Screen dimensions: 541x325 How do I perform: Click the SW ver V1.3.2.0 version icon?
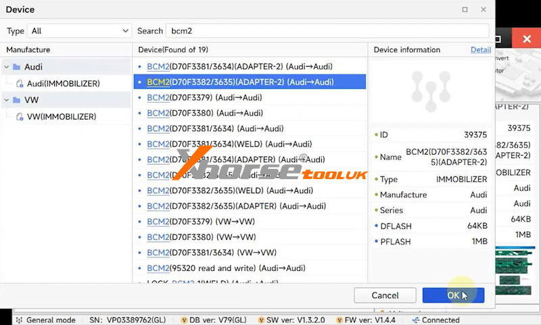pyautogui.click(x=261, y=320)
